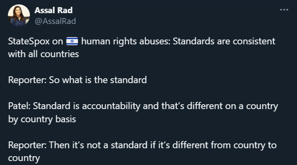Screen dimensions: 297x165
Task: Click the 'by country basis' line
Action: pos(42,119)
